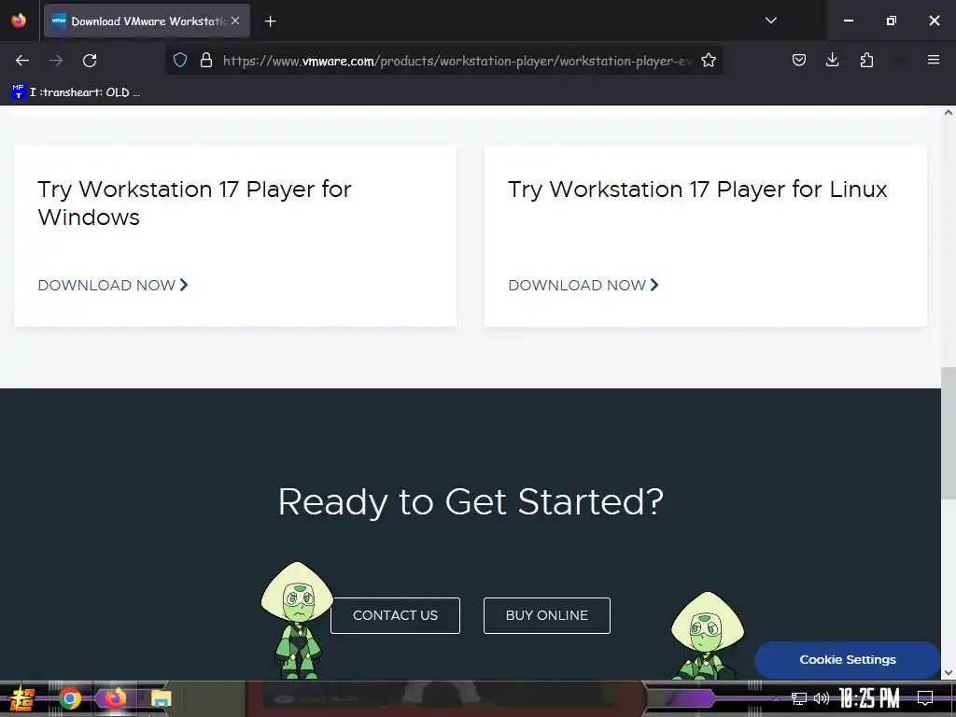The width and height of the screenshot is (956, 717).
Task: Click the vertical scrollbar thumb
Action: (949, 433)
